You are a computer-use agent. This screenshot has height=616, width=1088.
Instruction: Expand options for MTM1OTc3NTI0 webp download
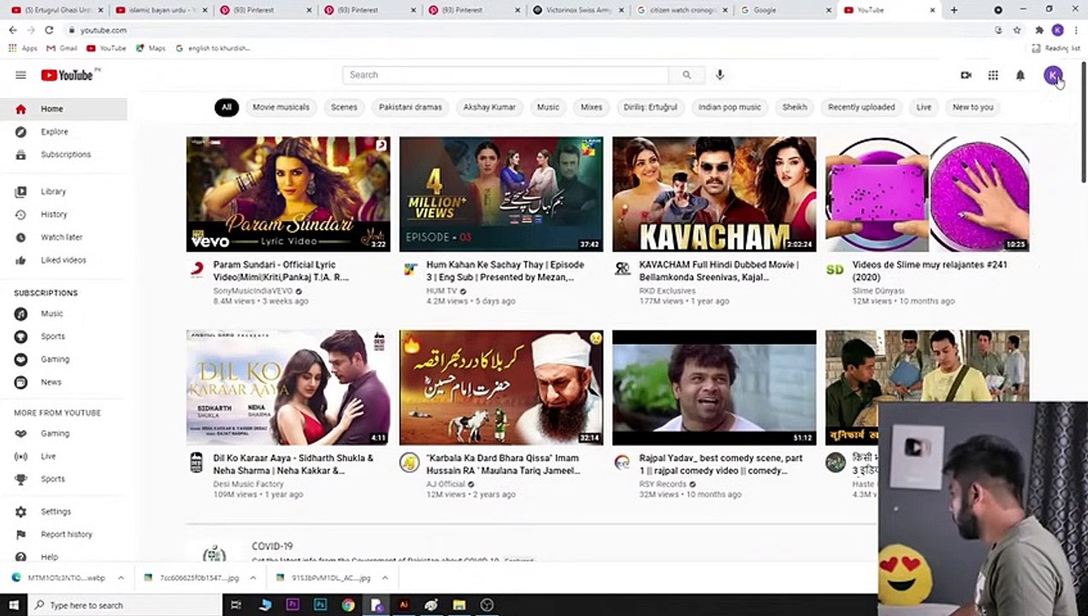(121, 578)
